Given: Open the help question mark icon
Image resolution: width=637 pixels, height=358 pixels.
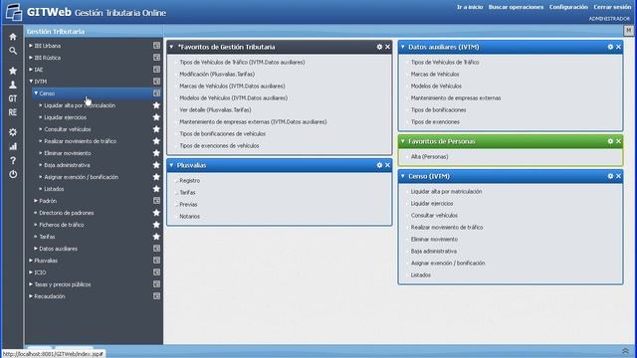Looking at the screenshot, I should pos(13,160).
